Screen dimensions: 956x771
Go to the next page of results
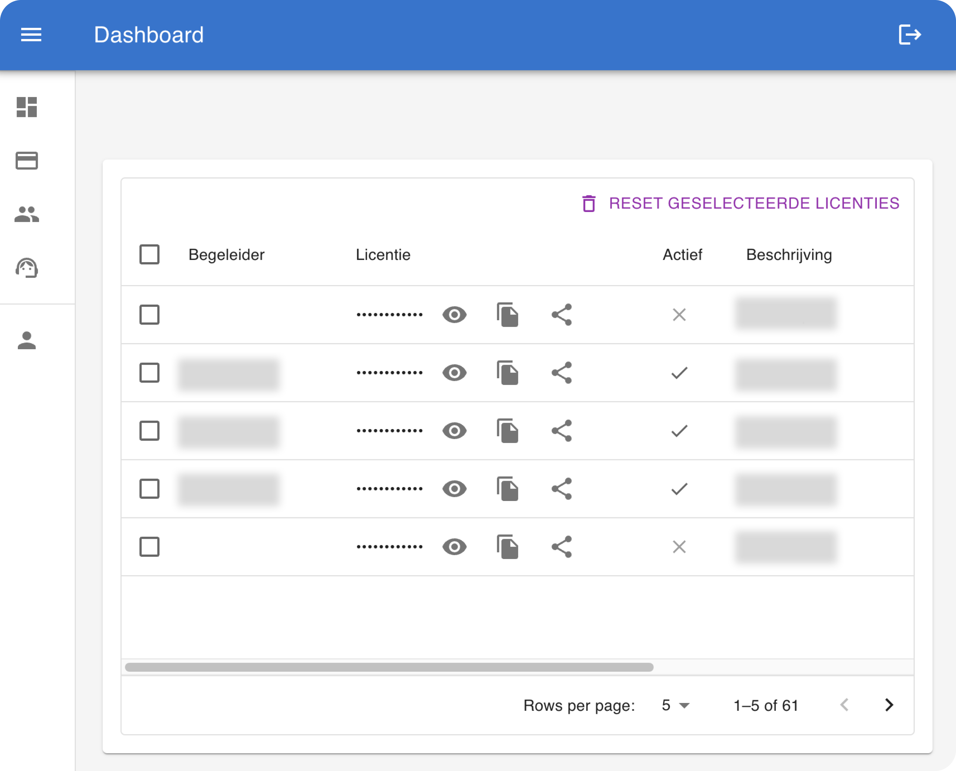coord(890,705)
